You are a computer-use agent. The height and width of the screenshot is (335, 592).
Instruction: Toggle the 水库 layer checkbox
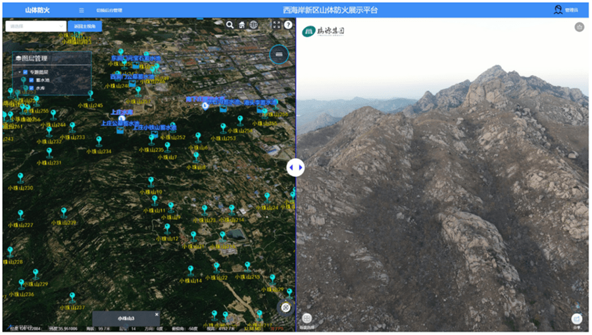pyautogui.click(x=32, y=88)
